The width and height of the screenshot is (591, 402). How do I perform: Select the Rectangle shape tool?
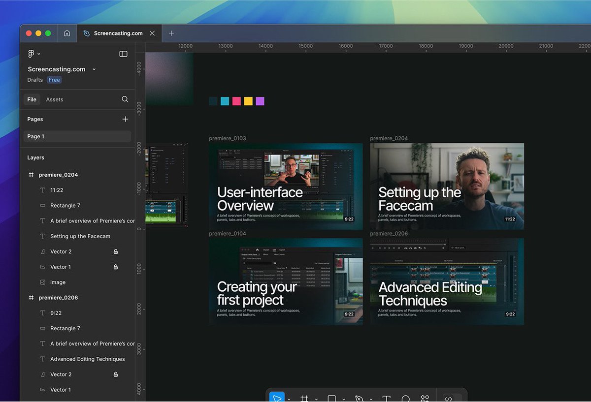tap(332, 398)
